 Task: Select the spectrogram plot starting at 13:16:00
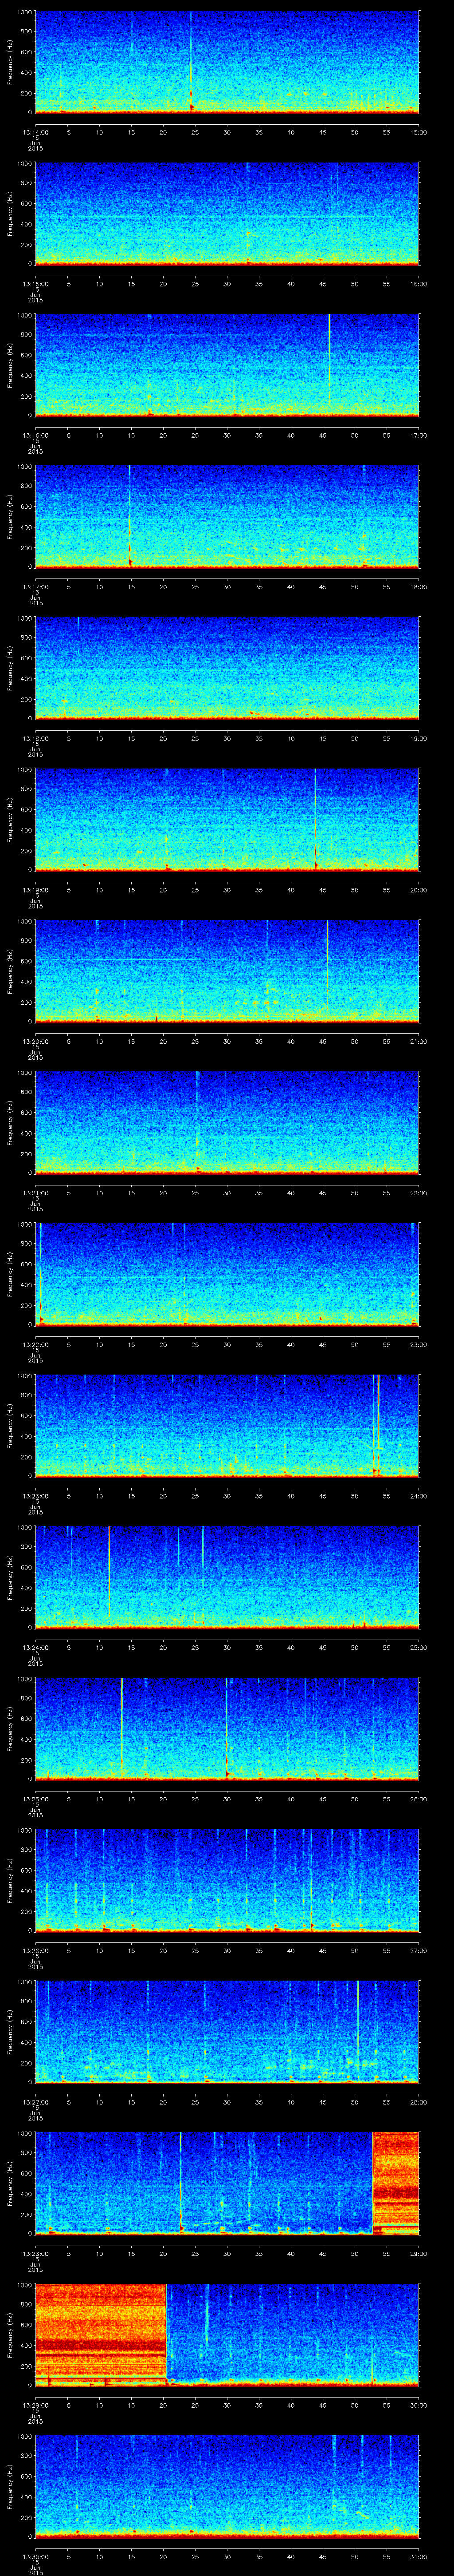[x=227, y=365]
